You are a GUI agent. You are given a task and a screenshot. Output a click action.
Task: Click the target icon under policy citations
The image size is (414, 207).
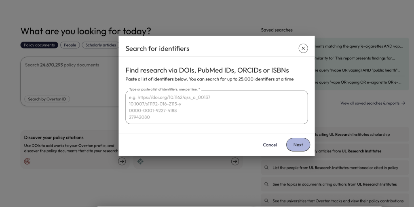[x=27, y=161]
